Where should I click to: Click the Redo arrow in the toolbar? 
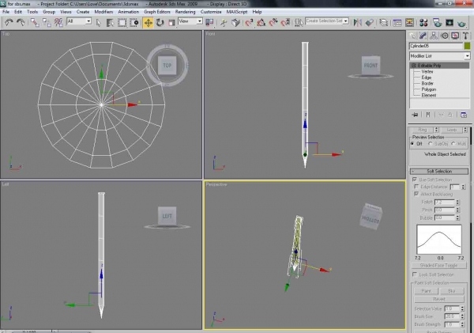click(x=21, y=22)
